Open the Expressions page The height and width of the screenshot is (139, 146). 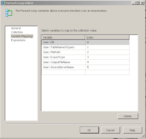click(x=18, y=40)
